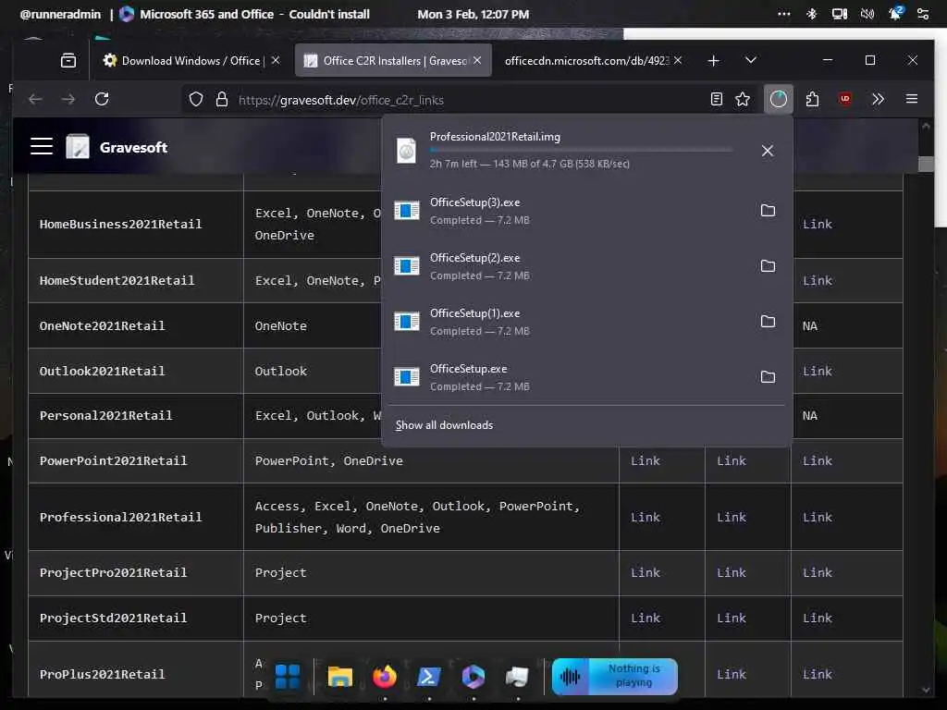Open quick settings sliders icon in top bar

coord(923,14)
